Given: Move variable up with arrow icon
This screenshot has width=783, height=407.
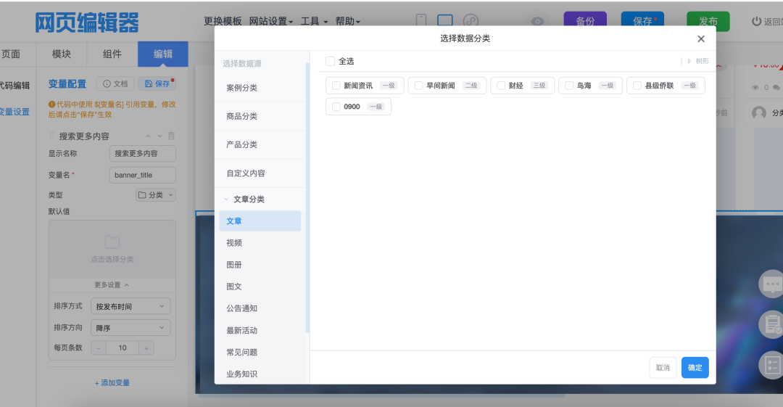Looking at the screenshot, I should [x=148, y=136].
